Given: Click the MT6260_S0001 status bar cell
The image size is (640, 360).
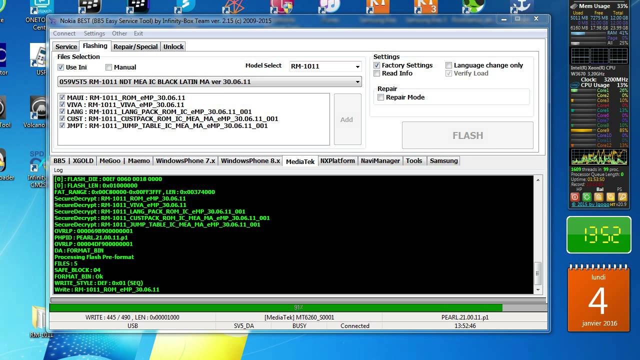Looking at the screenshot, I should pyautogui.click(x=299, y=317).
